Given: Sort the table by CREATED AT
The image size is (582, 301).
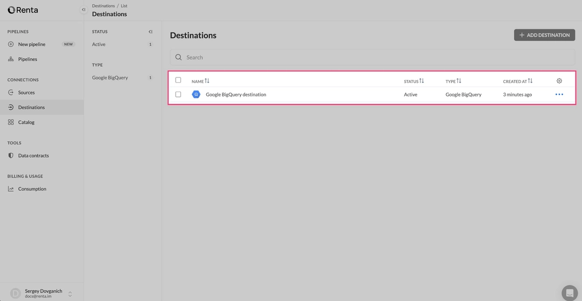Looking at the screenshot, I should [x=518, y=81].
